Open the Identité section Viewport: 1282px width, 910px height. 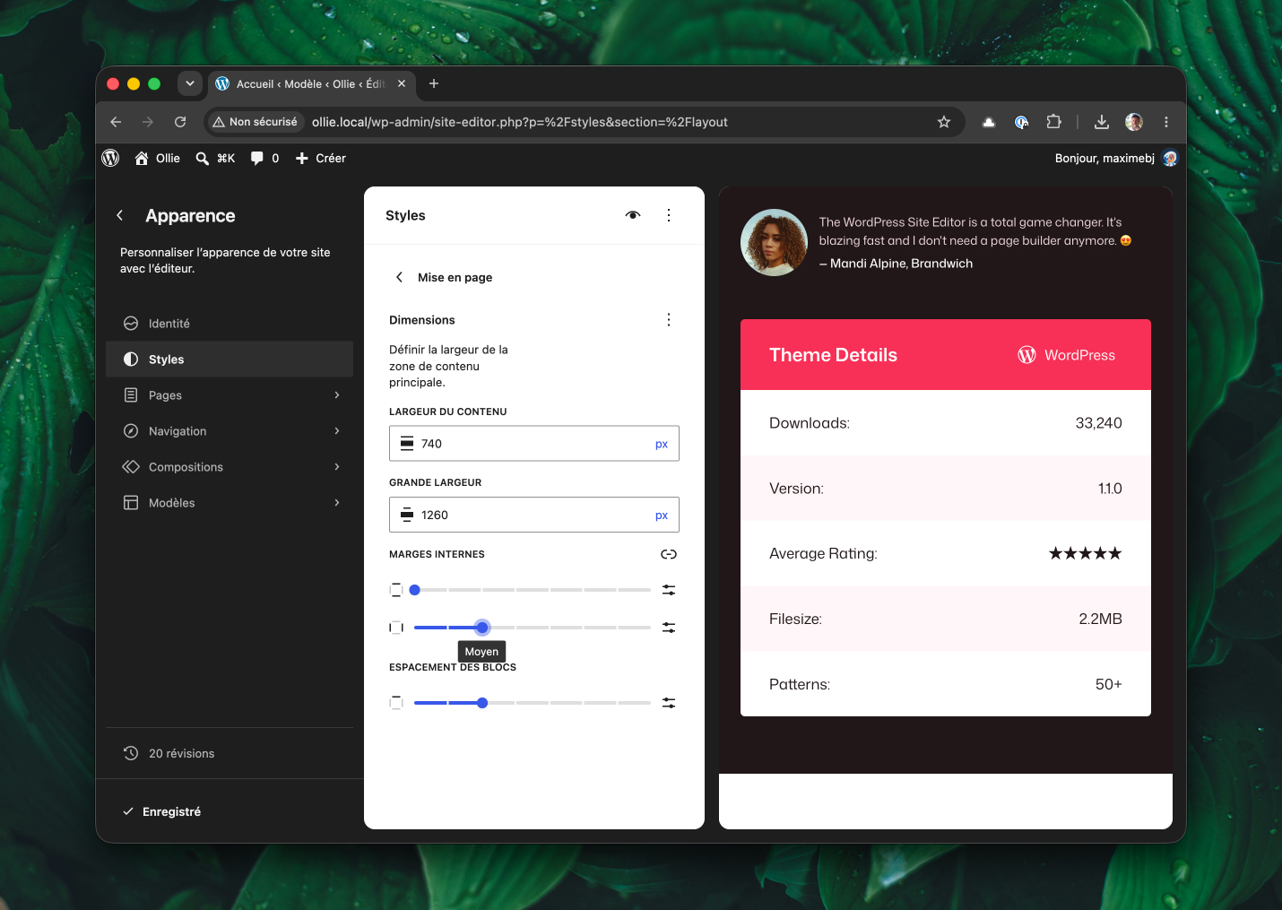click(x=230, y=323)
